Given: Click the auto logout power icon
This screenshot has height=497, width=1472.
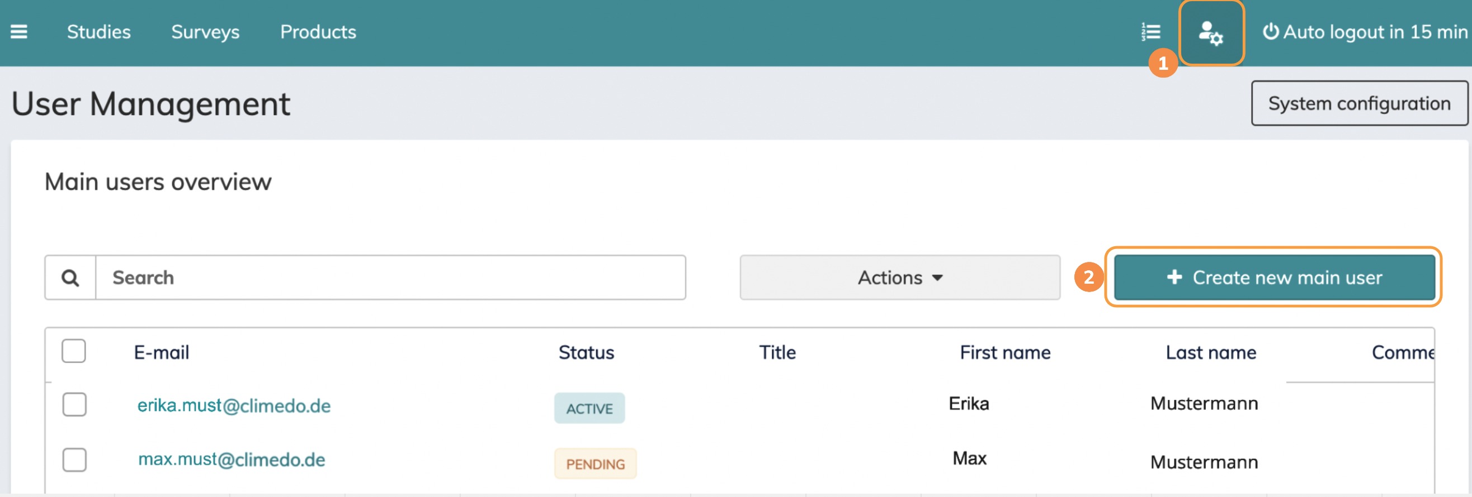Looking at the screenshot, I should [x=1270, y=32].
